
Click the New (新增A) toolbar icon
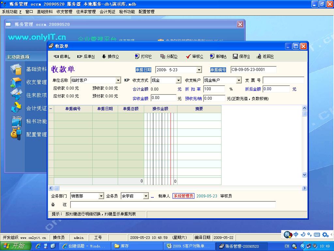tap(212, 57)
